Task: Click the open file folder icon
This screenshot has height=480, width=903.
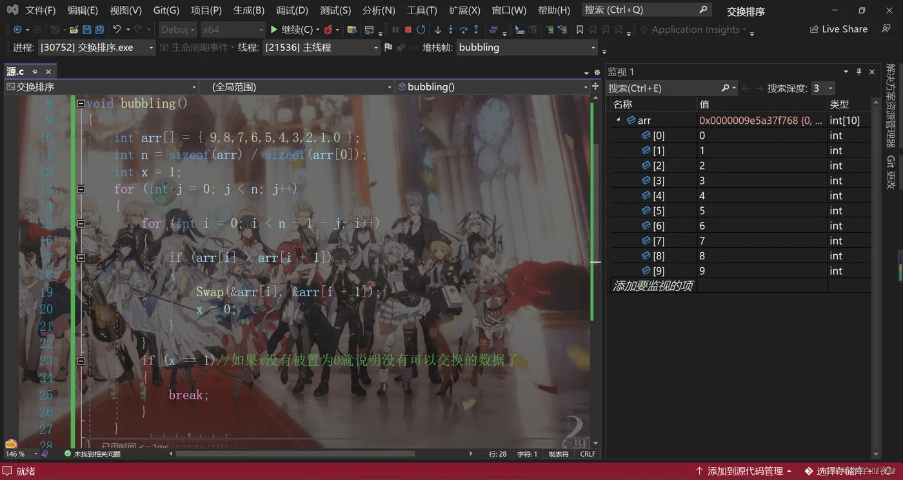Action: pyautogui.click(x=74, y=30)
